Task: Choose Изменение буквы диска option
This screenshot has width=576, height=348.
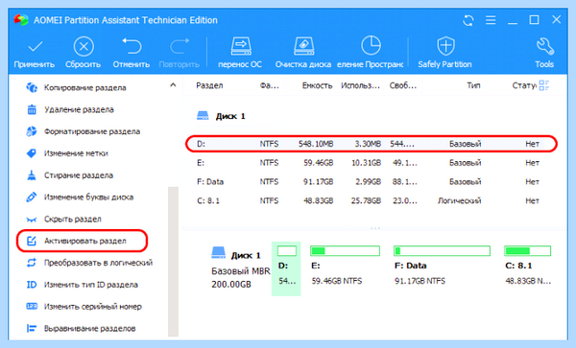Action: pyautogui.click(x=88, y=197)
